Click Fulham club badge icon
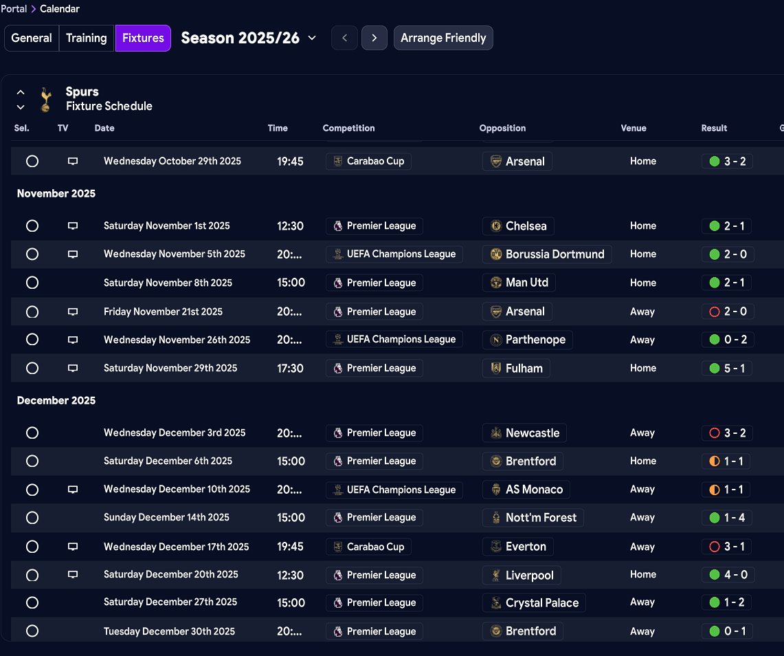This screenshot has width=784, height=656. point(495,369)
